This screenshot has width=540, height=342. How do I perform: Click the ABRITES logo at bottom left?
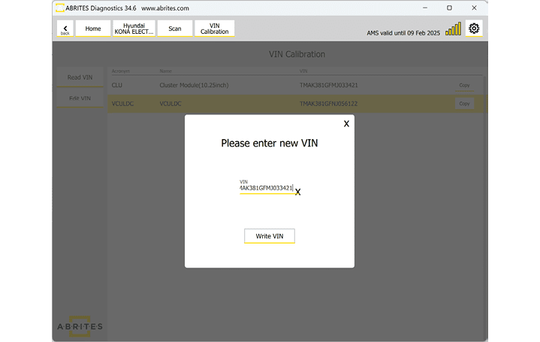tap(80, 325)
